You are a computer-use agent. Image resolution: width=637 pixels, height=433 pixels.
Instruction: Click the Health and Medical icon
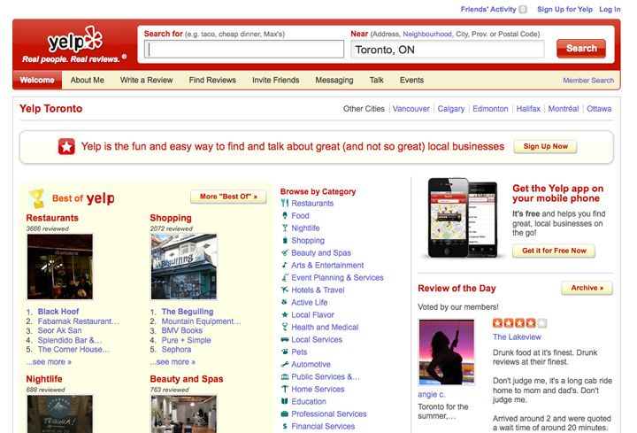coord(285,327)
